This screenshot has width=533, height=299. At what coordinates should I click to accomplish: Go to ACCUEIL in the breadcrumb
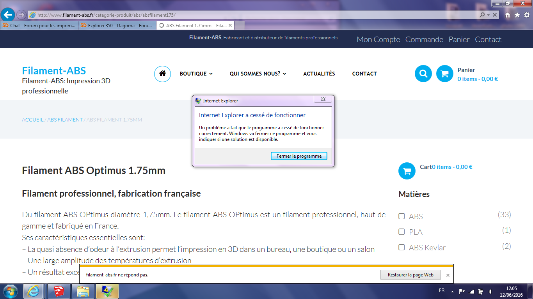(x=33, y=120)
